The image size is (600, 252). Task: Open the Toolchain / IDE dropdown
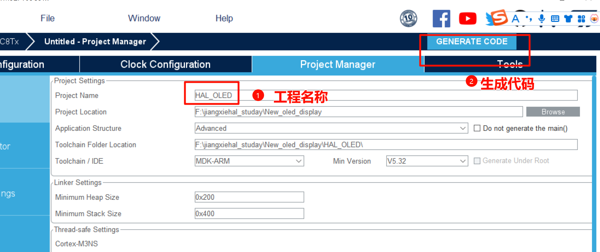[249, 161]
